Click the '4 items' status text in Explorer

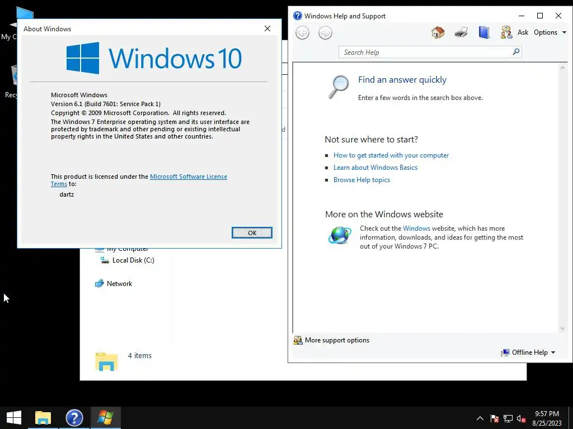139,355
